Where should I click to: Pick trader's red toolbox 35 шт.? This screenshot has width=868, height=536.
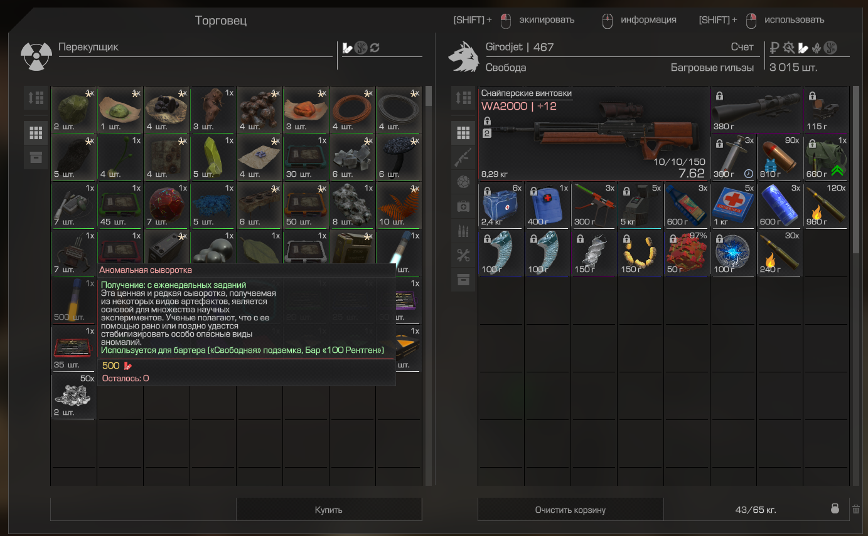point(73,348)
